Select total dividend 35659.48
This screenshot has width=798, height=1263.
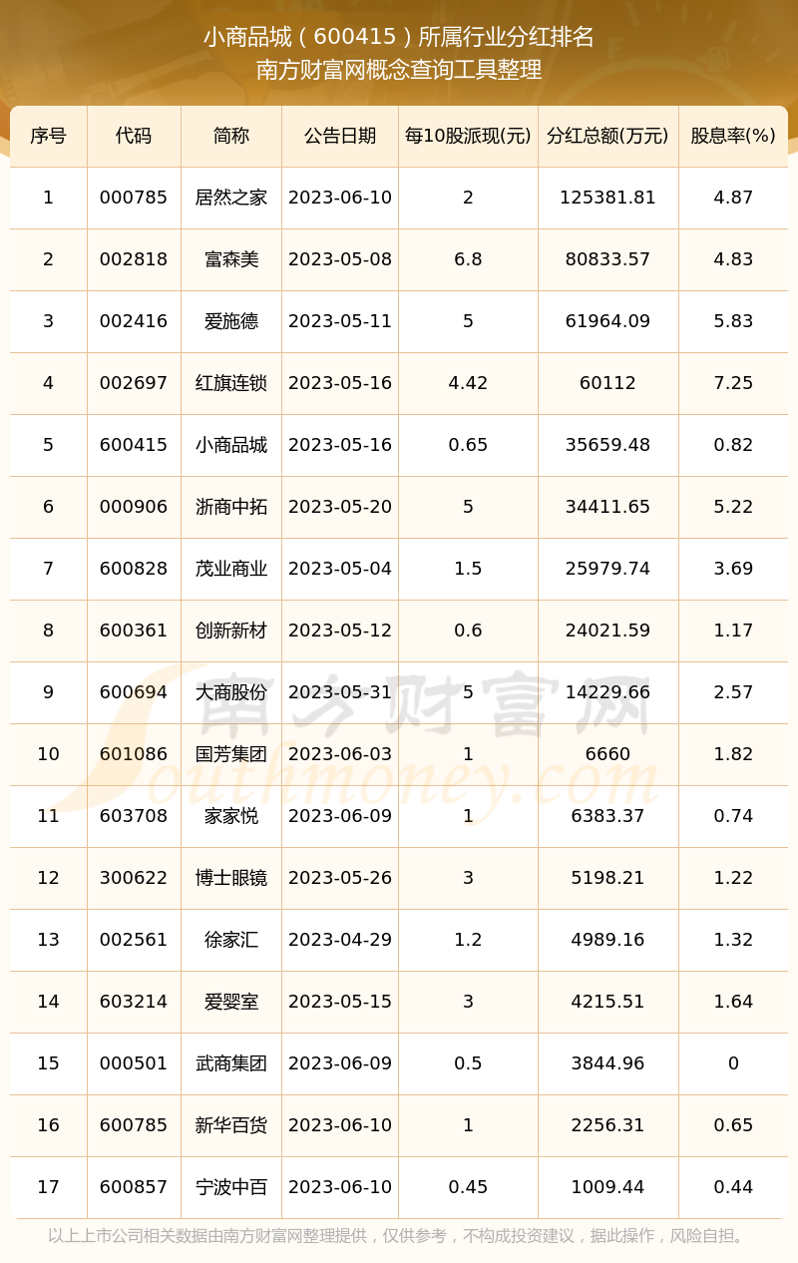point(608,445)
